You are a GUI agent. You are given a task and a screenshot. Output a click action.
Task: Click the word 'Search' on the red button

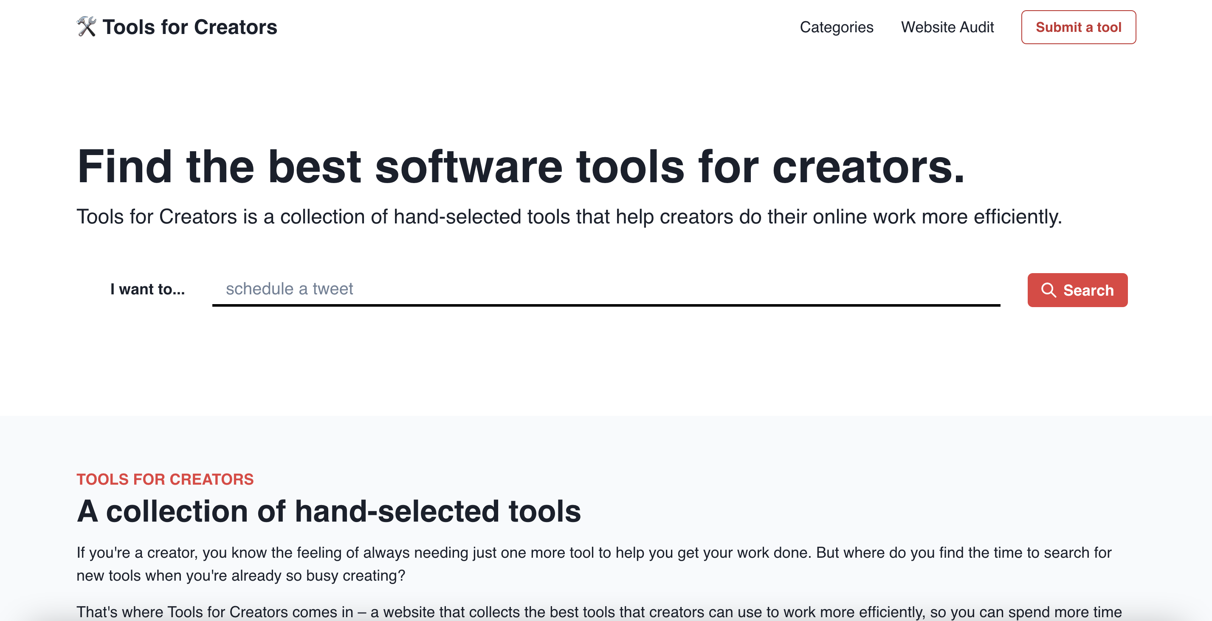click(1088, 290)
